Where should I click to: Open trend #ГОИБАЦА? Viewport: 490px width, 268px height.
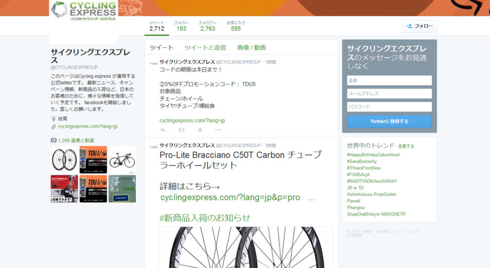[x=358, y=175]
